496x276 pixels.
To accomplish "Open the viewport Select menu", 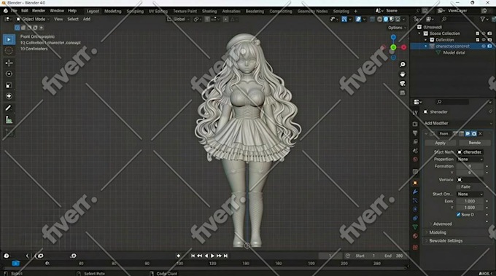I will click(73, 19).
